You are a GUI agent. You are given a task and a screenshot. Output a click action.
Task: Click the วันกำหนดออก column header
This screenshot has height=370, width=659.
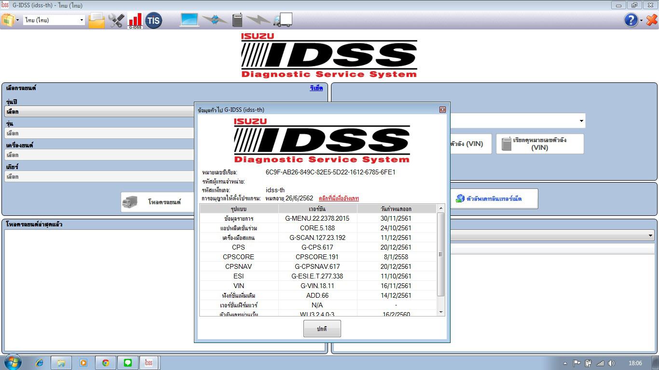[x=396, y=209]
